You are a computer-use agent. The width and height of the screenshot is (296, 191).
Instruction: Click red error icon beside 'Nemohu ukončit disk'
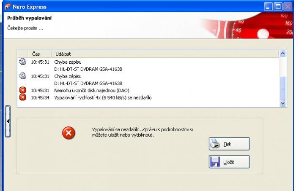click(x=23, y=90)
